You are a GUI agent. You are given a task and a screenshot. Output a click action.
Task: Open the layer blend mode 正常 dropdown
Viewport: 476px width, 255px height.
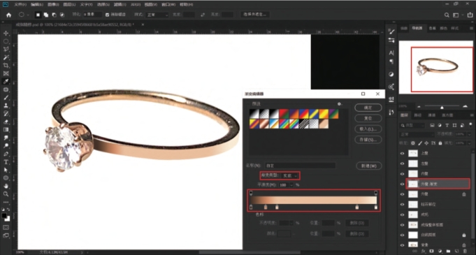click(x=417, y=134)
